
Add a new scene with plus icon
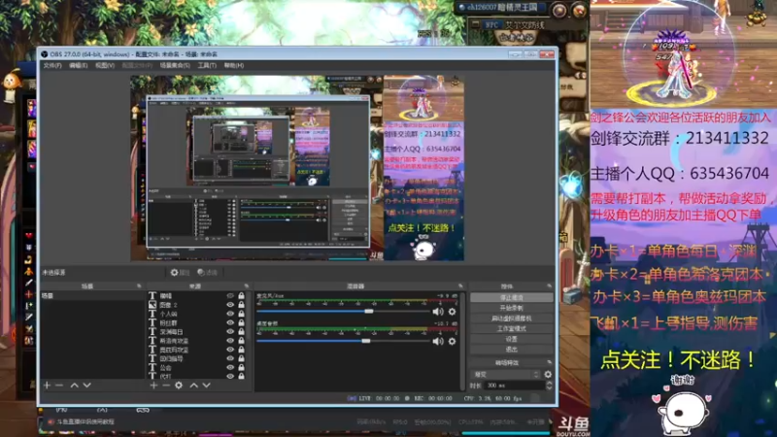coord(47,385)
